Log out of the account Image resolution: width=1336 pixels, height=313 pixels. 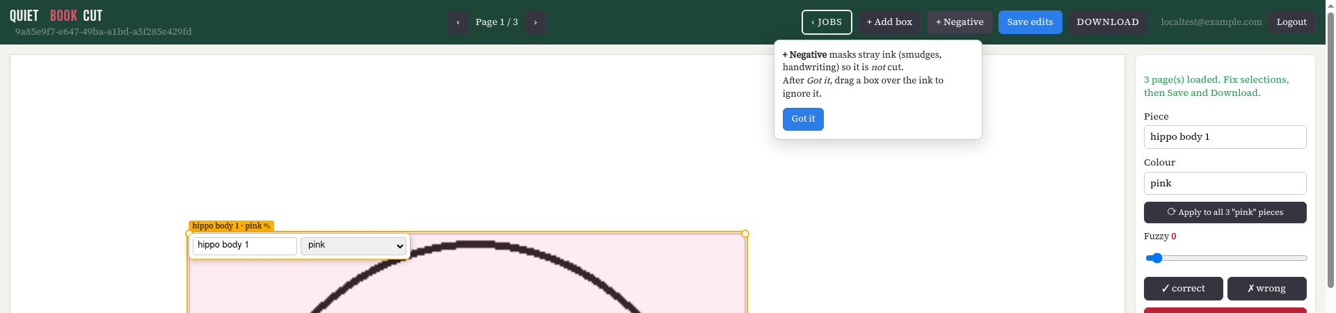tap(1291, 22)
